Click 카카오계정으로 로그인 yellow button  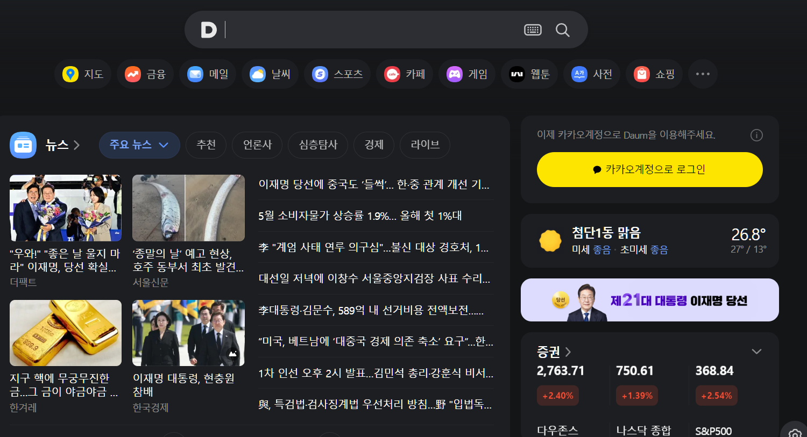[x=650, y=169]
